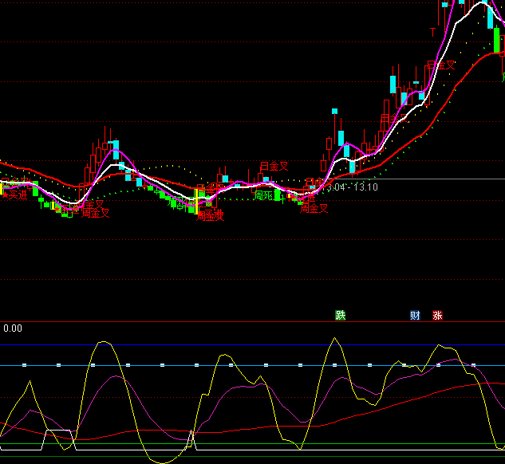Click the green baseline in indicator panel
The height and width of the screenshot is (464, 505).
[x=239, y=444]
